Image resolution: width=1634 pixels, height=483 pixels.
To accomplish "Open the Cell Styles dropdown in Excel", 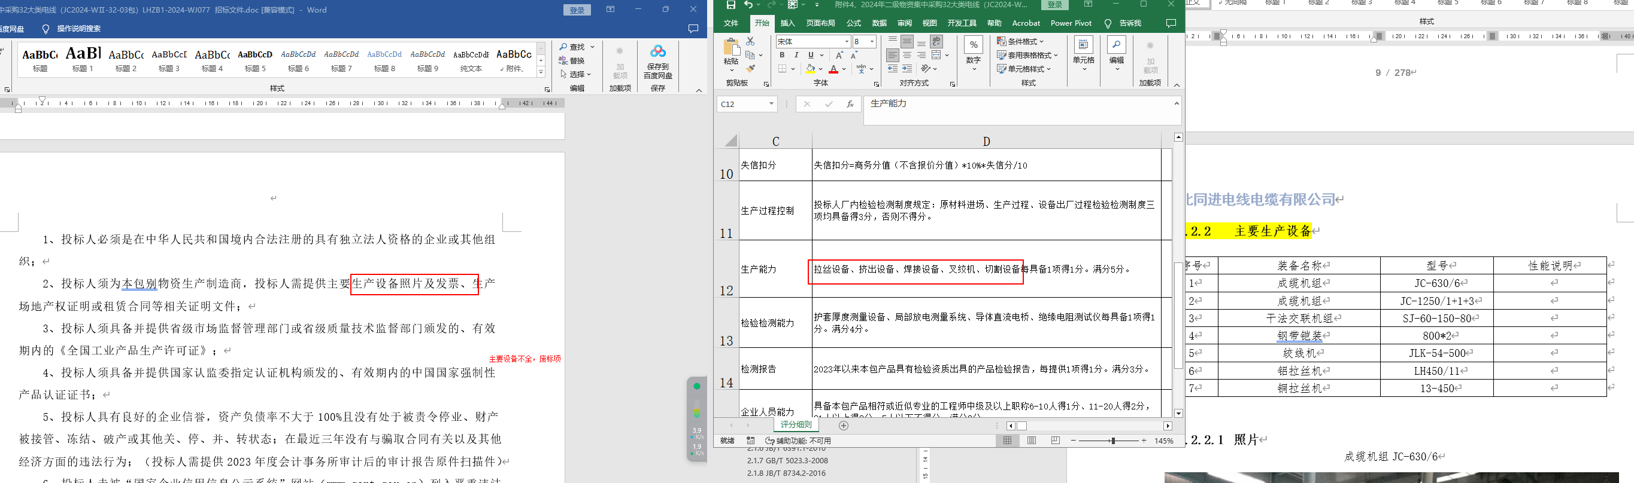I will 1024,69.
